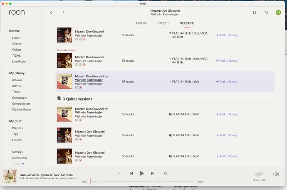
Task: Open the search magnifier icon
Action: point(266,12)
